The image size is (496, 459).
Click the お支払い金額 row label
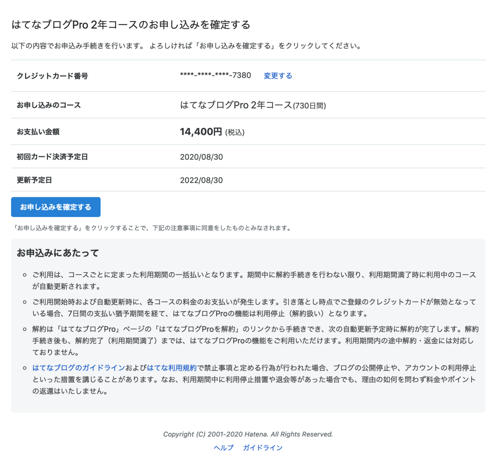[38, 131]
